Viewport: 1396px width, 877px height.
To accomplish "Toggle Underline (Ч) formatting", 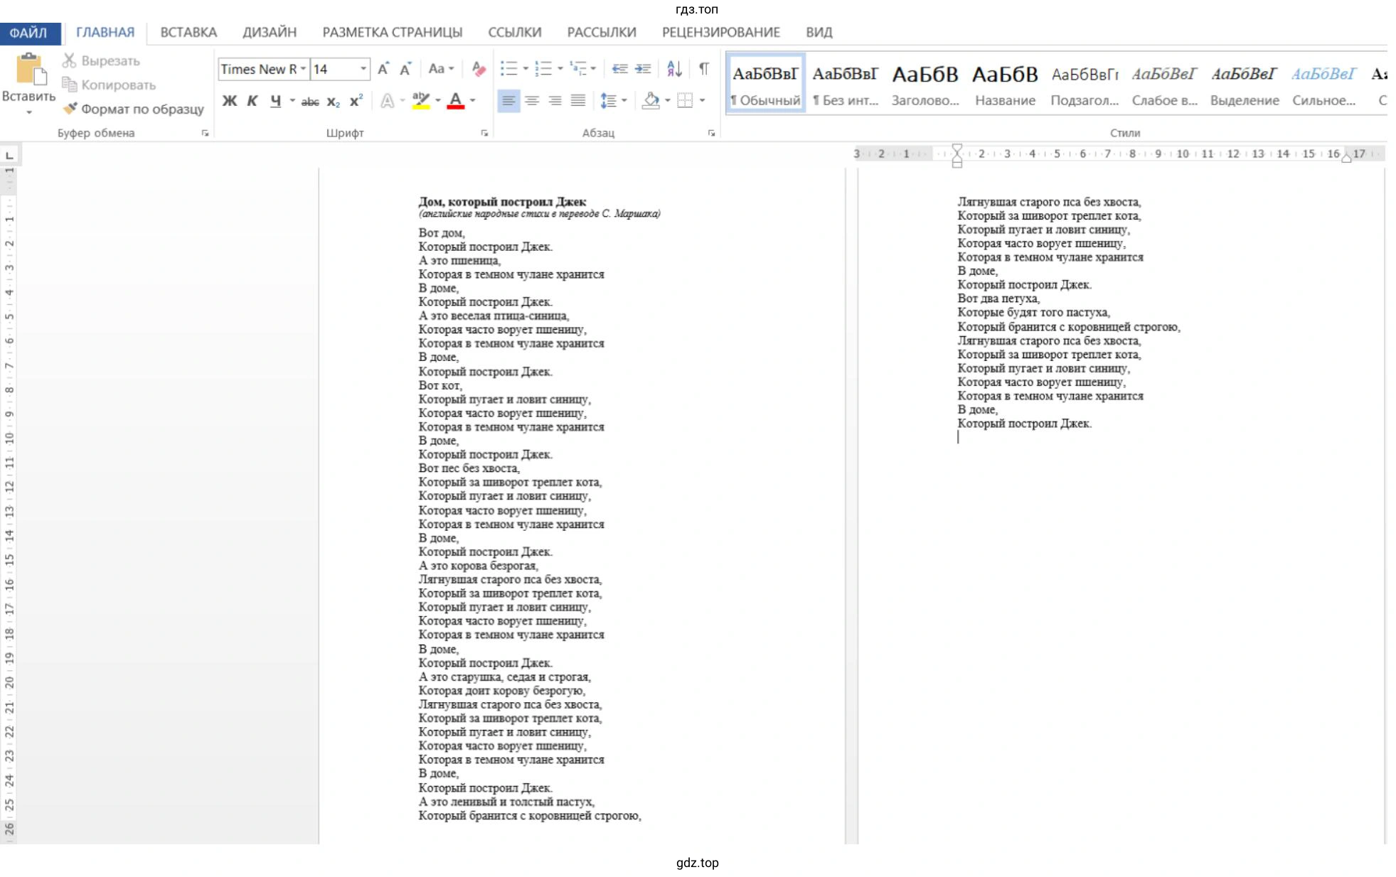I will (275, 101).
